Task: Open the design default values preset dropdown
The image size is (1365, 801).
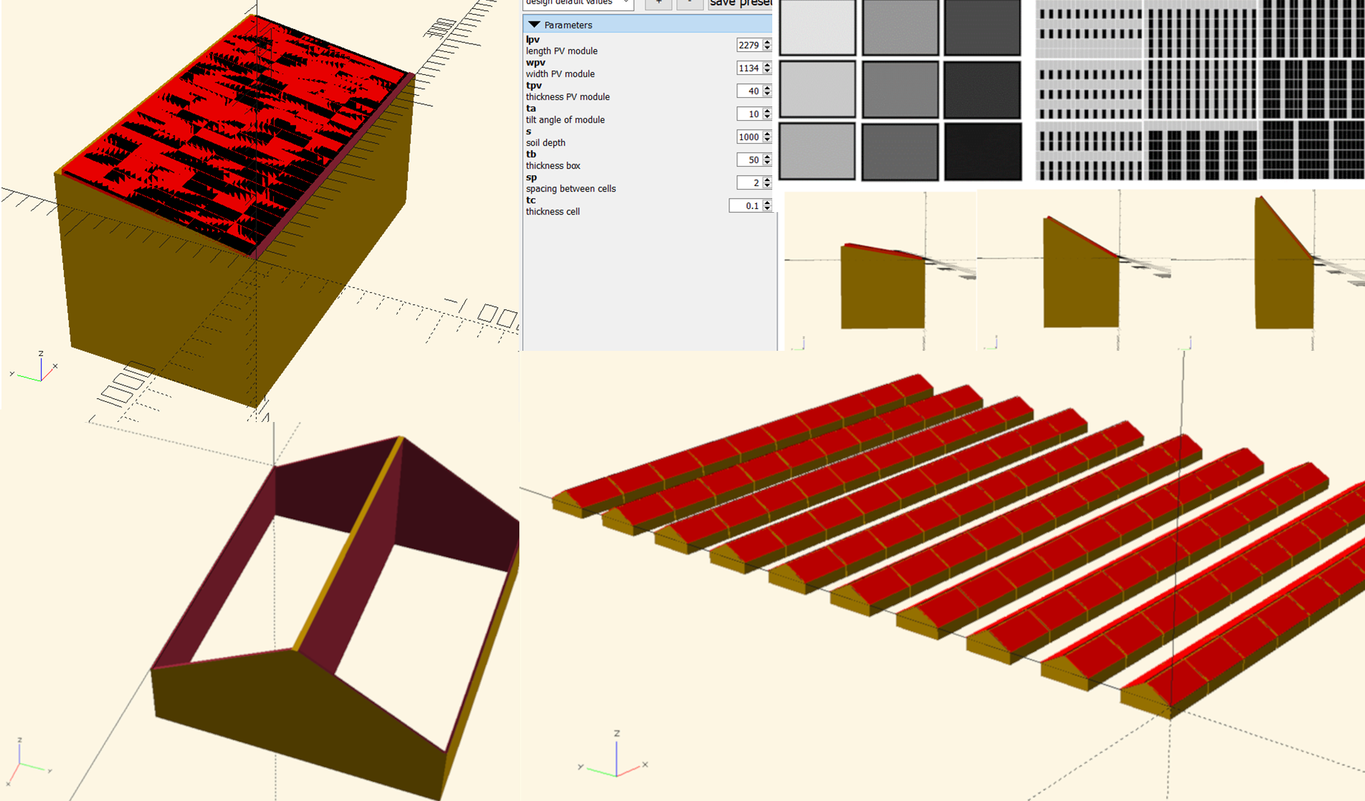Action: [x=578, y=3]
